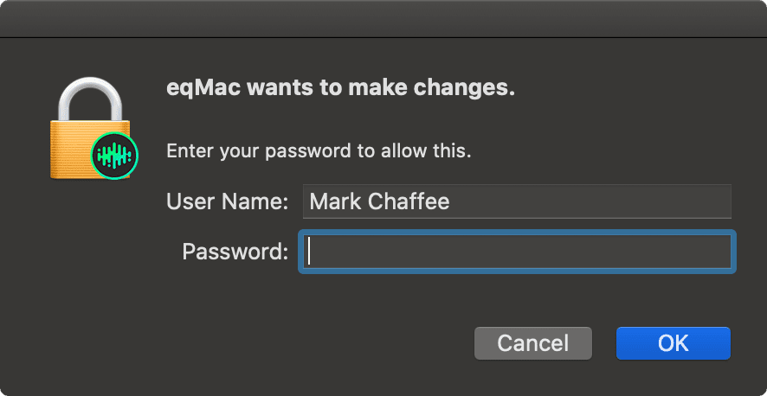Viewport: 767px width, 396px height.
Task: Click "Enter your password to allow this." text
Action: (319, 150)
